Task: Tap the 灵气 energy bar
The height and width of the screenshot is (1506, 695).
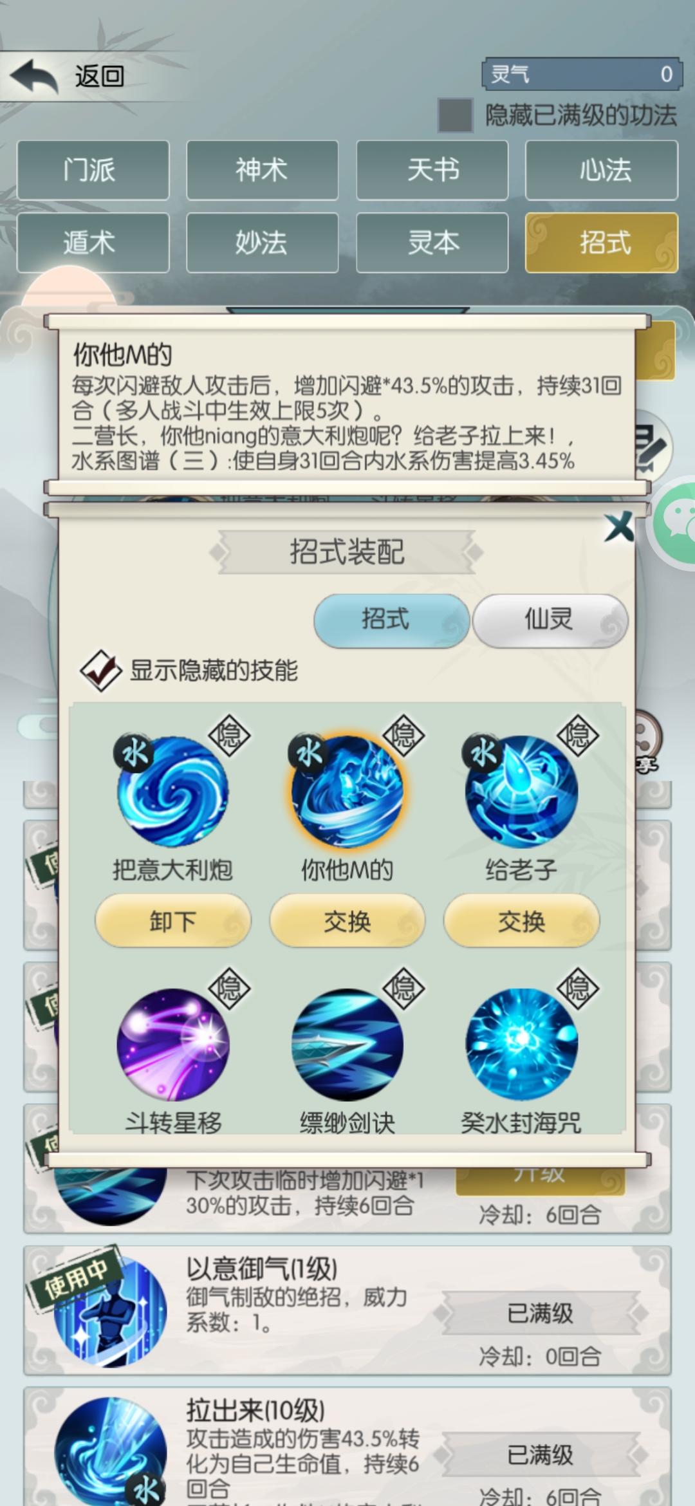Action: pyautogui.click(x=581, y=74)
